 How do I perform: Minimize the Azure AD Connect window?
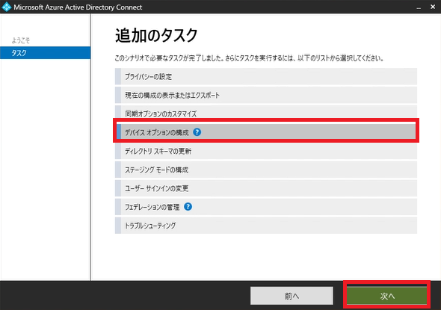(419, 7)
